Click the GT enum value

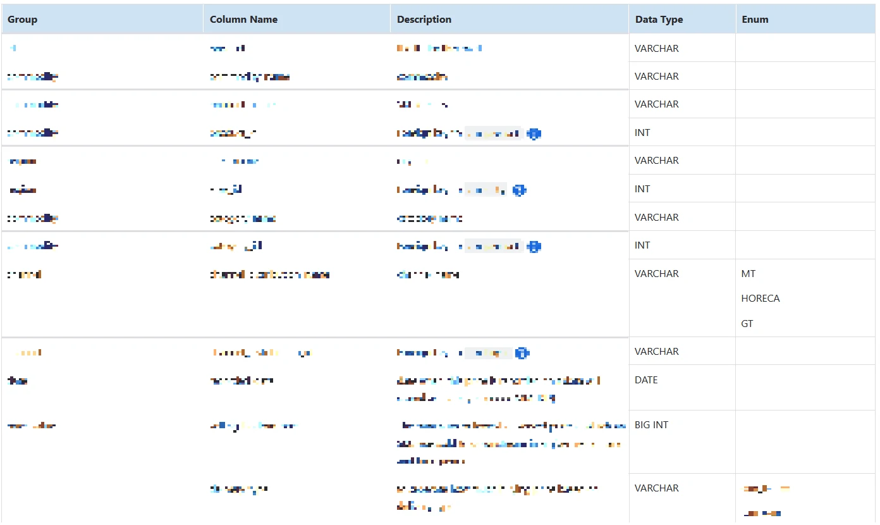pyautogui.click(x=747, y=324)
